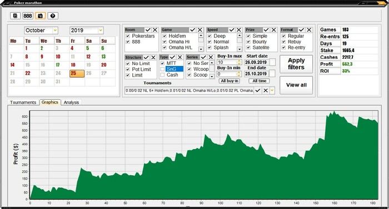
Task: Uncheck all items in Series filter
Action: pos(211,57)
